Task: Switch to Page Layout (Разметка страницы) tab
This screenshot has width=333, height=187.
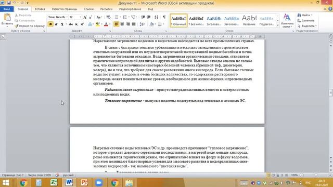Action: [65, 9]
